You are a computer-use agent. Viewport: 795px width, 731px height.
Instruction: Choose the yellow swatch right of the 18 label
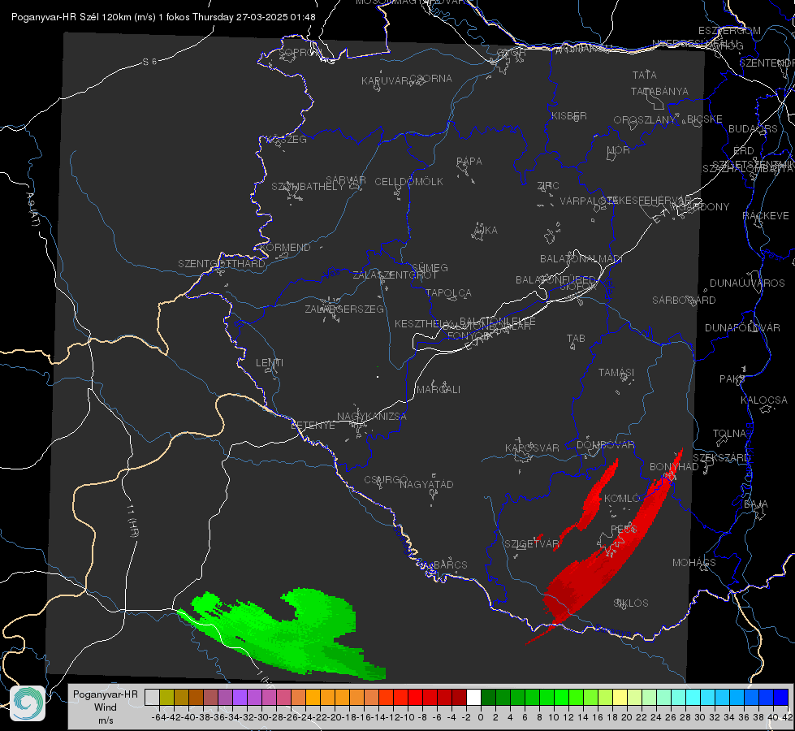[620, 697]
